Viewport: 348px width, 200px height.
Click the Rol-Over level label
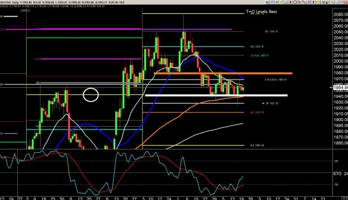click(276, 79)
